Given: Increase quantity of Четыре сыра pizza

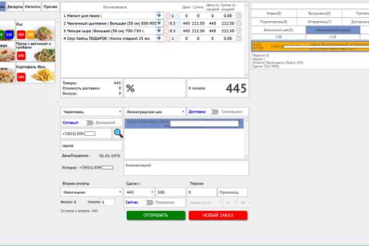Looking at the screenshot, I should coord(179,31).
